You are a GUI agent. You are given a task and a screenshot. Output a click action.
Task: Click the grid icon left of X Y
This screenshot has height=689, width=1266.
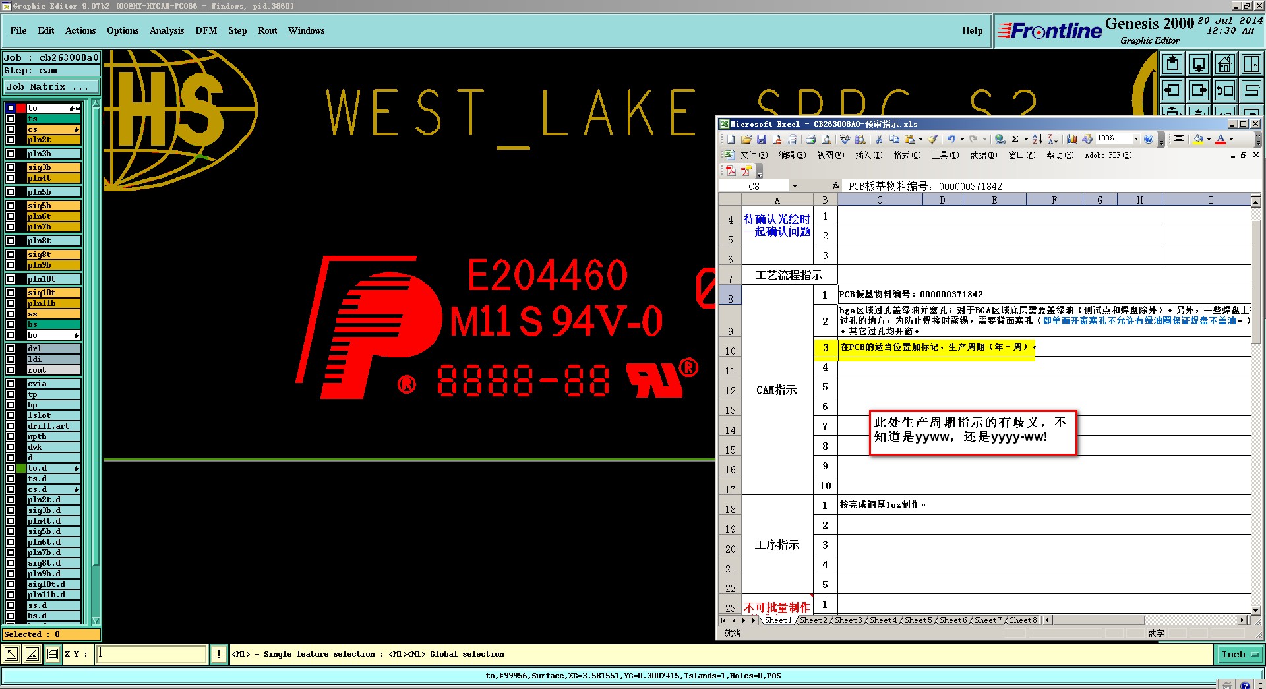[52, 654]
